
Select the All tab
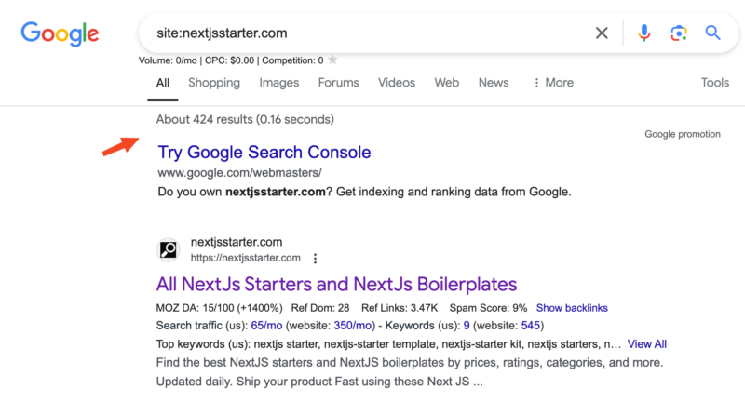[162, 83]
